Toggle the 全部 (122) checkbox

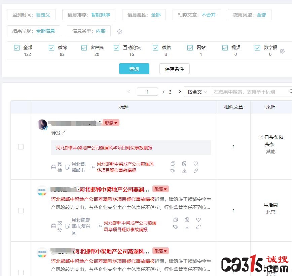click(x=17, y=48)
